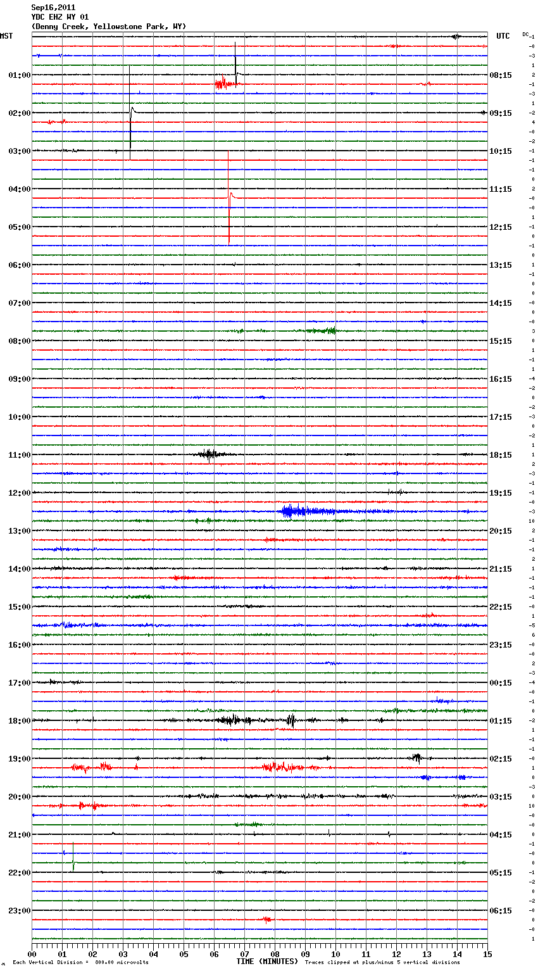
Task: Select the 22:00 MST hour label
Action: point(20,873)
